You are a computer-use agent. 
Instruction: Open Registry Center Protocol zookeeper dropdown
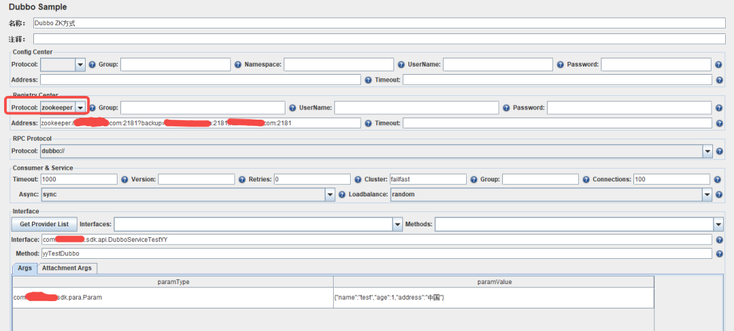click(80, 107)
